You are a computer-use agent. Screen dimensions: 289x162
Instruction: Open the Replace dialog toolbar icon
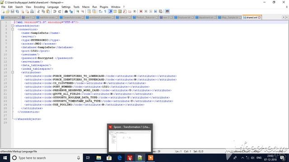click(x=71, y=11)
